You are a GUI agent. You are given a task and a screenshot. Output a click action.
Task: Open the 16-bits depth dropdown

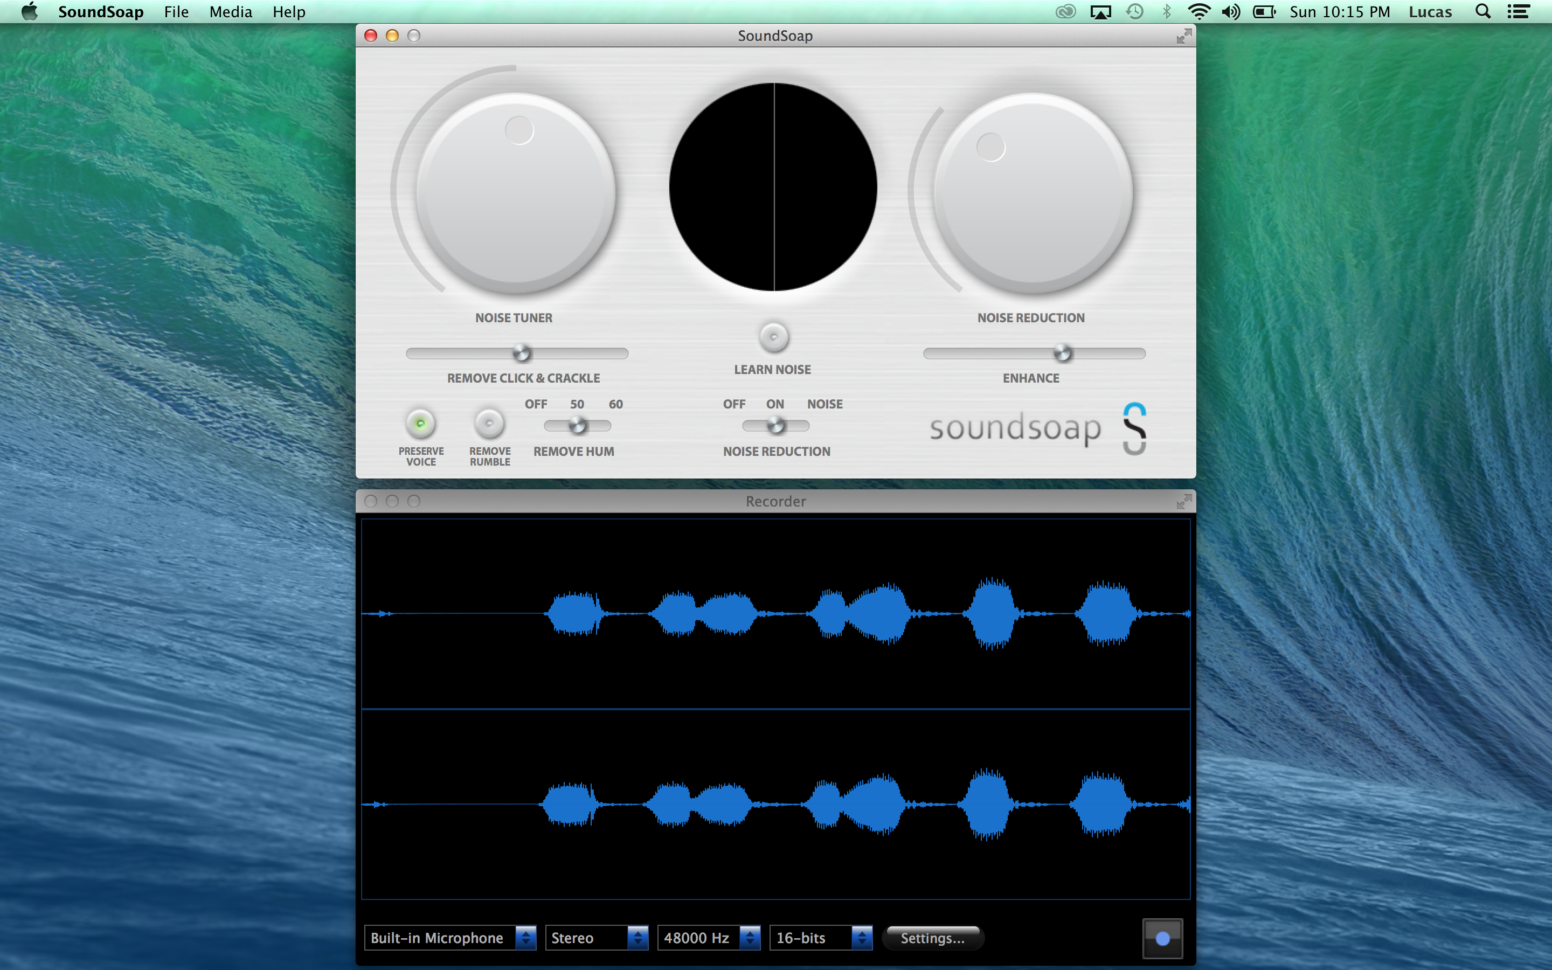coord(821,938)
